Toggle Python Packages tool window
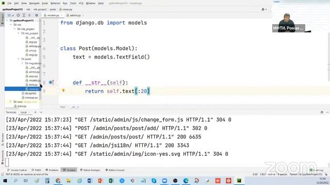 point(90,170)
